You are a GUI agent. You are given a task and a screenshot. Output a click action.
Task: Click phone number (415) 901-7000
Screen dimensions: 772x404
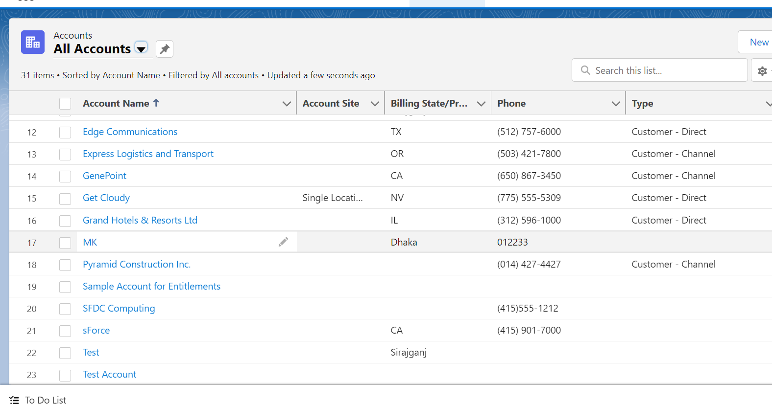point(529,330)
